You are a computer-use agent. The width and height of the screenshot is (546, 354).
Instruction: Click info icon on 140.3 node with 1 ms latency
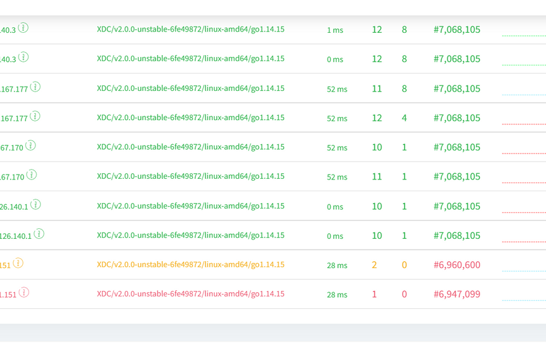click(x=23, y=28)
